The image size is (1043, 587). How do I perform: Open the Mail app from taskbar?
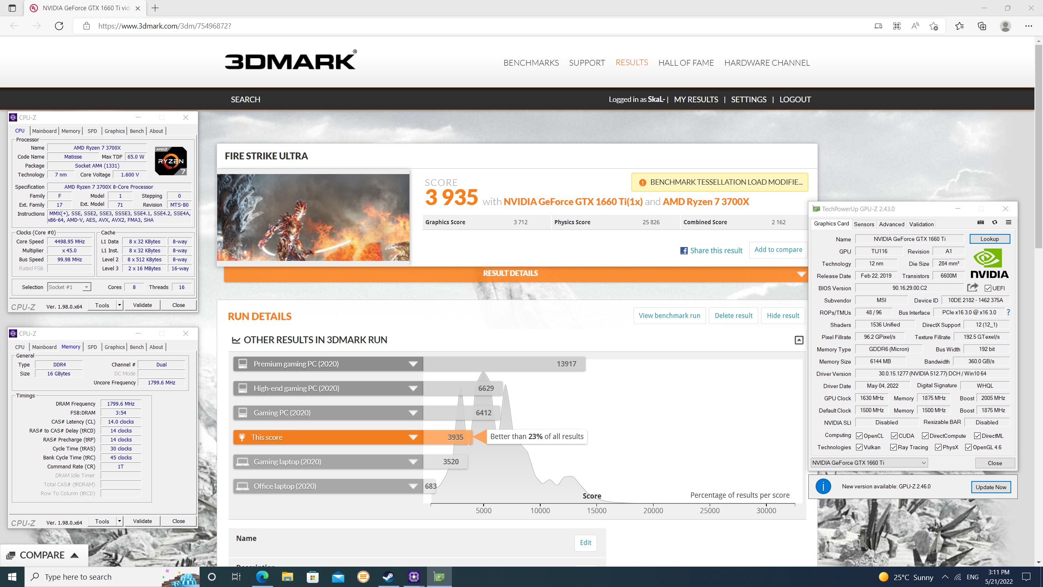click(x=338, y=577)
